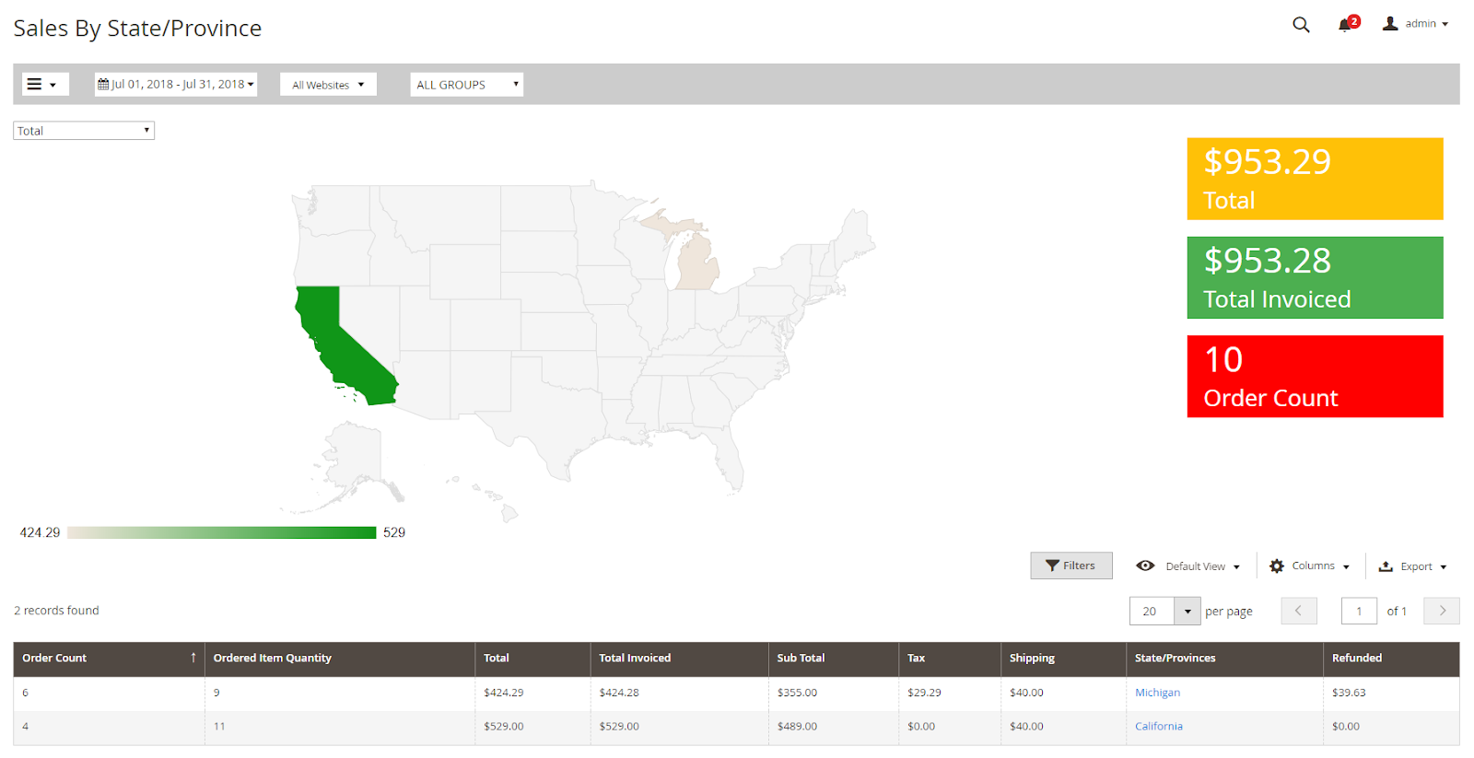
Task: Open the Total metric dropdown
Action: click(84, 131)
